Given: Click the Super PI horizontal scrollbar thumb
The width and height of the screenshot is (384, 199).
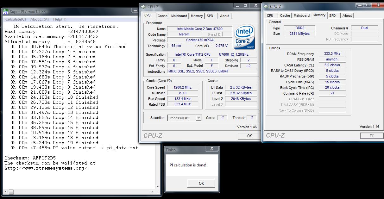Looking at the screenshot, I should point(11,192).
